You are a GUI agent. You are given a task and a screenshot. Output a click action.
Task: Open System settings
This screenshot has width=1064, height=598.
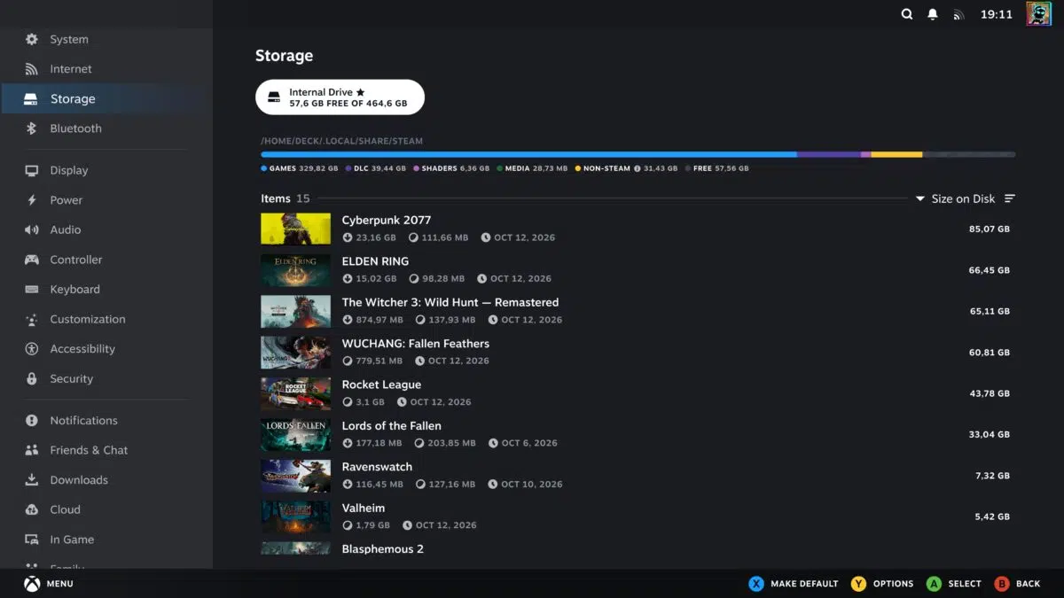[106, 39]
